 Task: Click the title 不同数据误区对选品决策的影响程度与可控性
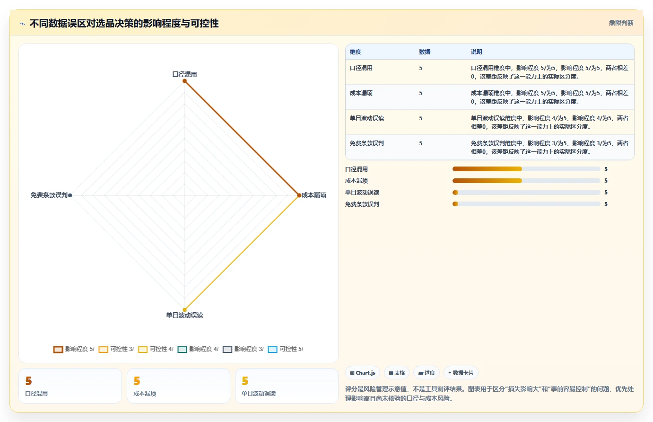(x=124, y=24)
